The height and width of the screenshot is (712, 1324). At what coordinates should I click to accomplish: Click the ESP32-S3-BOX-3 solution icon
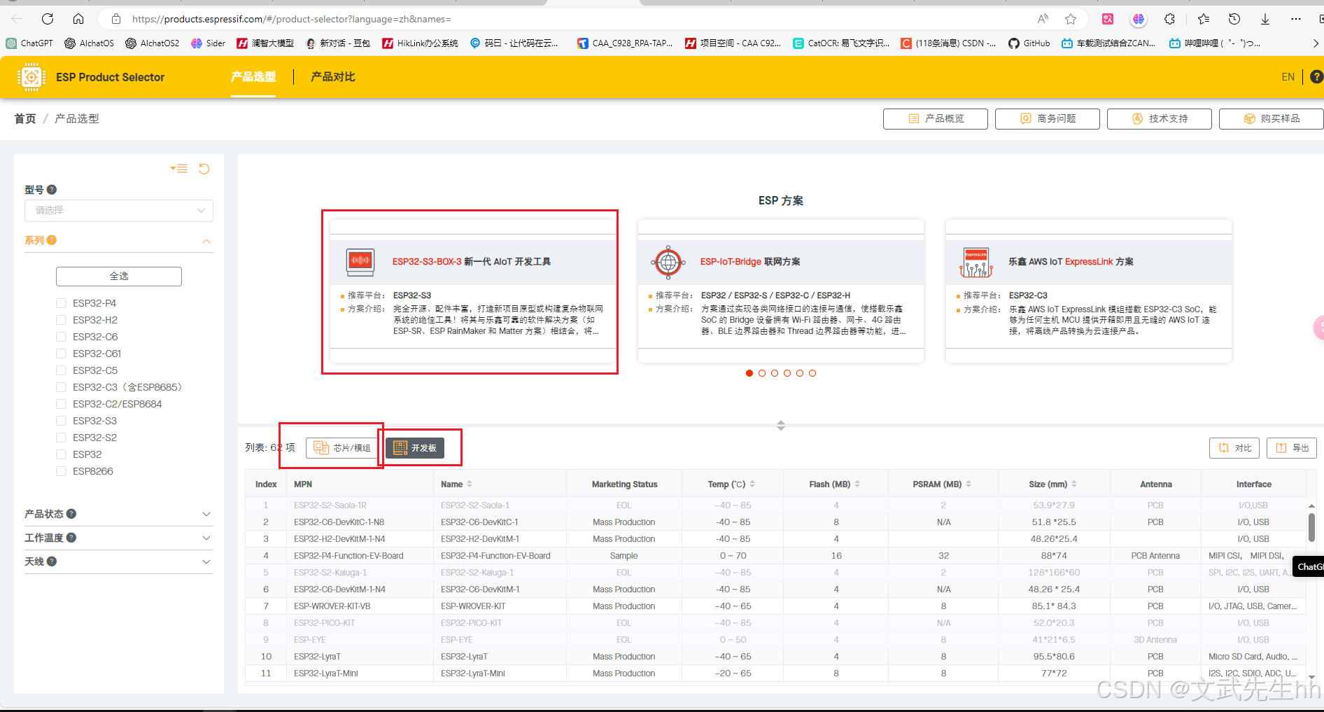point(360,262)
